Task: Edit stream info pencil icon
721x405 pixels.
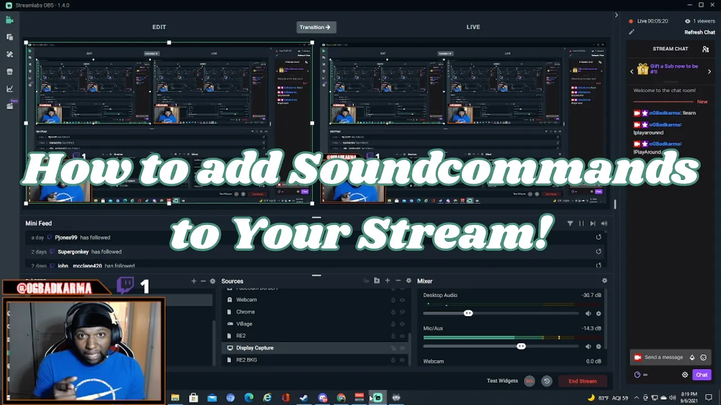Action: [x=631, y=32]
